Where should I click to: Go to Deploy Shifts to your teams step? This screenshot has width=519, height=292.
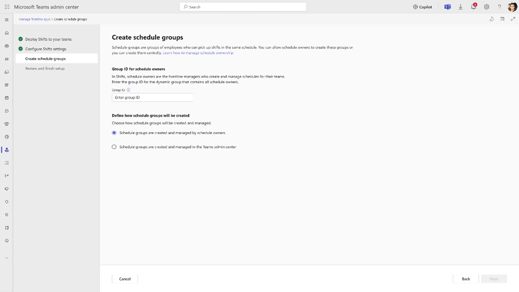click(48, 39)
